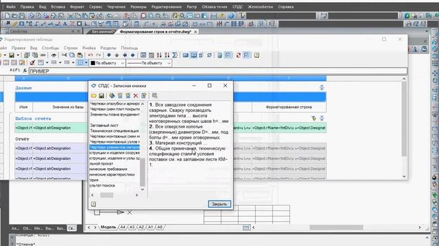Viewport: 439px width, 246px height.
Task: Open Столбцы menu in table editor
Action: pyautogui.click(x=50, y=48)
